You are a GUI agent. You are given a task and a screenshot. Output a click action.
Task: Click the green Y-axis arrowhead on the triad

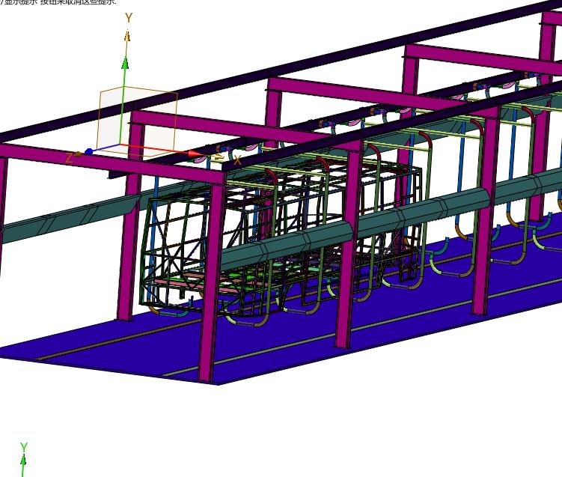[x=125, y=62]
